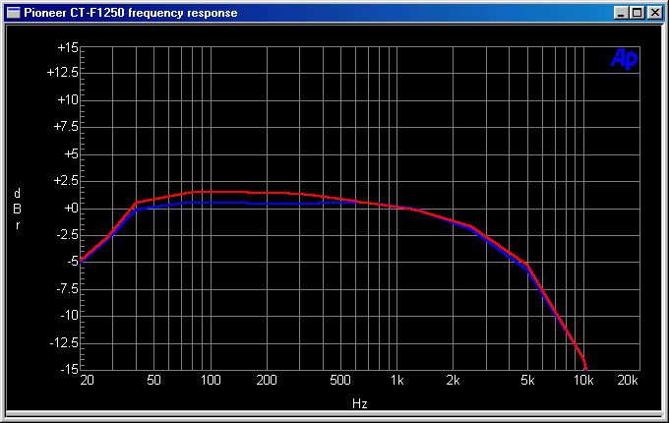The height and width of the screenshot is (423, 670).
Task: Maximize the frequency response window
Action: tap(637, 13)
